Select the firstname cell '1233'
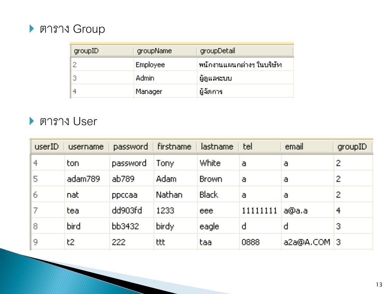The height and width of the screenshot is (294, 392). pyautogui.click(x=175, y=210)
